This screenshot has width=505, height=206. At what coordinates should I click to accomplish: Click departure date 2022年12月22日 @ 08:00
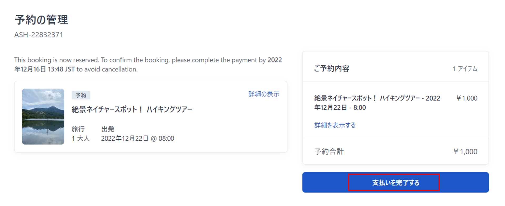pyautogui.click(x=138, y=138)
